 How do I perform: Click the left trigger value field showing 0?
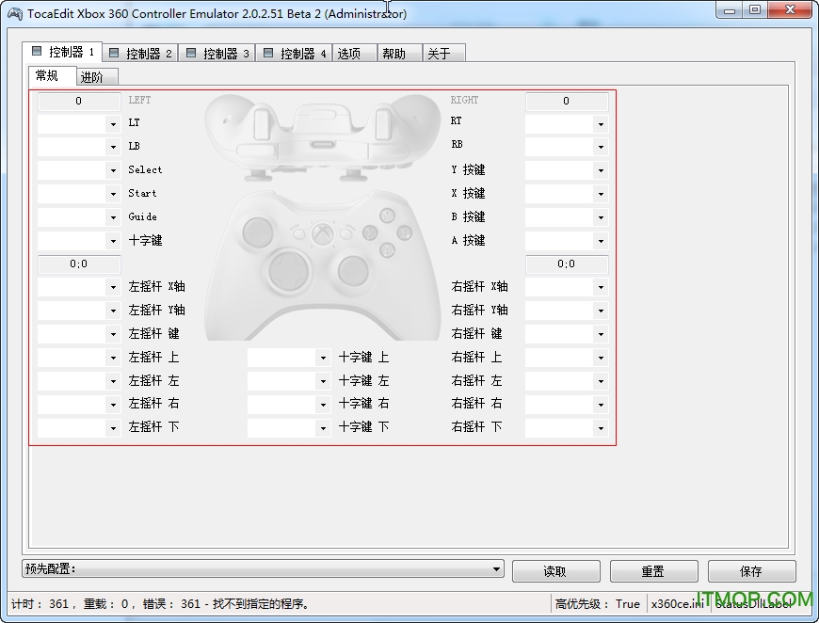point(79,101)
